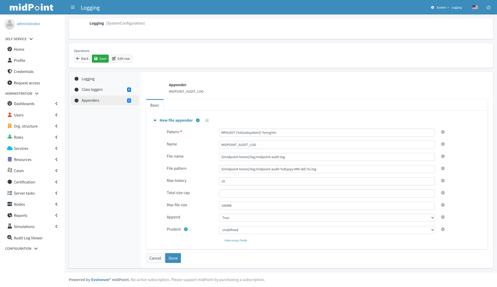Click info icon next to New file appender
The height and width of the screenshot is (287, 497).
(198, 120)
